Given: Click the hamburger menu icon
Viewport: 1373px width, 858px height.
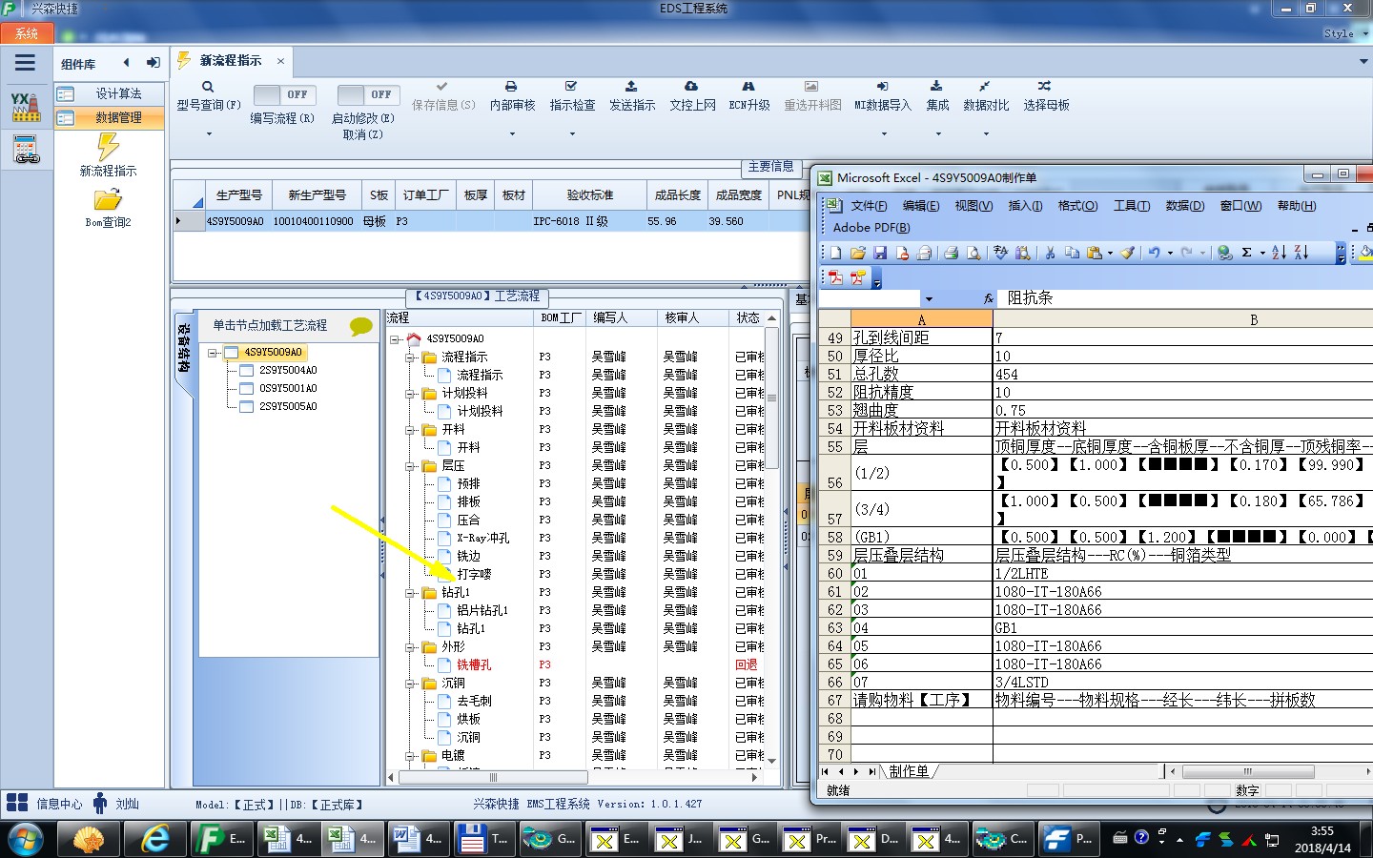Looking at the screenshot, I should (25, 63).
